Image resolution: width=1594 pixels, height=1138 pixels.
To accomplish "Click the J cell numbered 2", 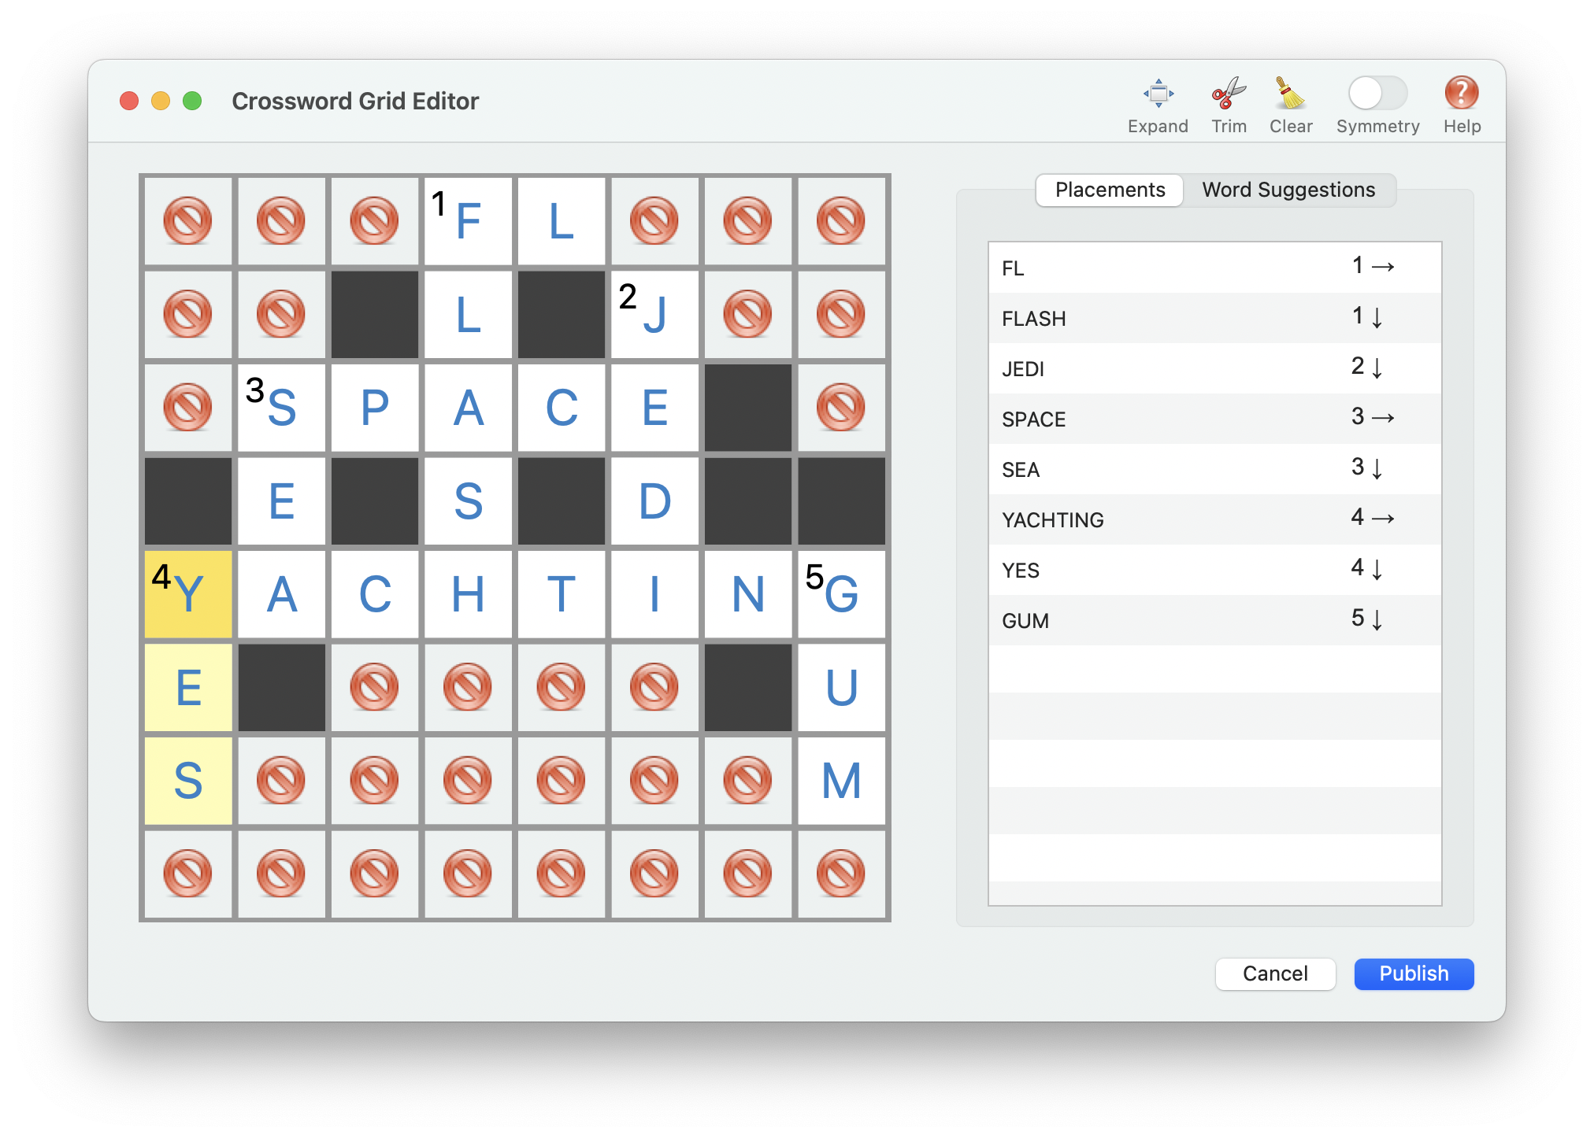I will tap(654, 315).
